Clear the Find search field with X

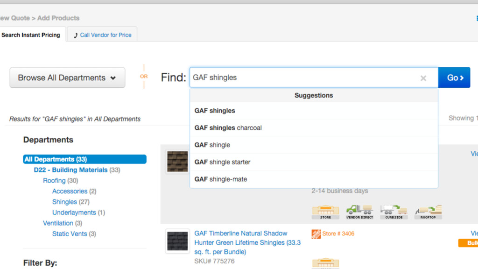(x=423, y=78)
